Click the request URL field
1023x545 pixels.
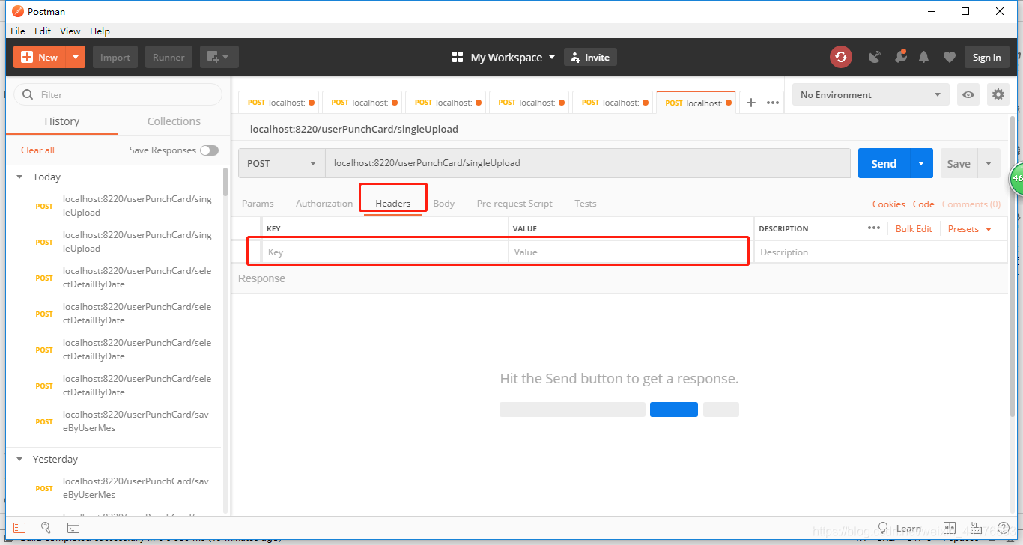(x=588, y=163)
